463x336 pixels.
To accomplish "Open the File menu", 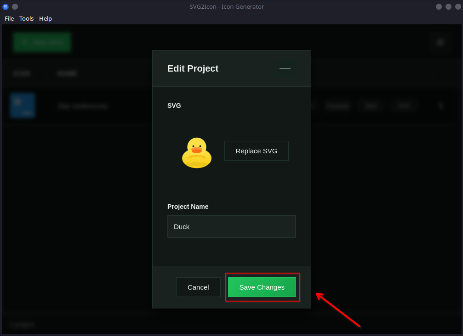I will click(9, 18).
